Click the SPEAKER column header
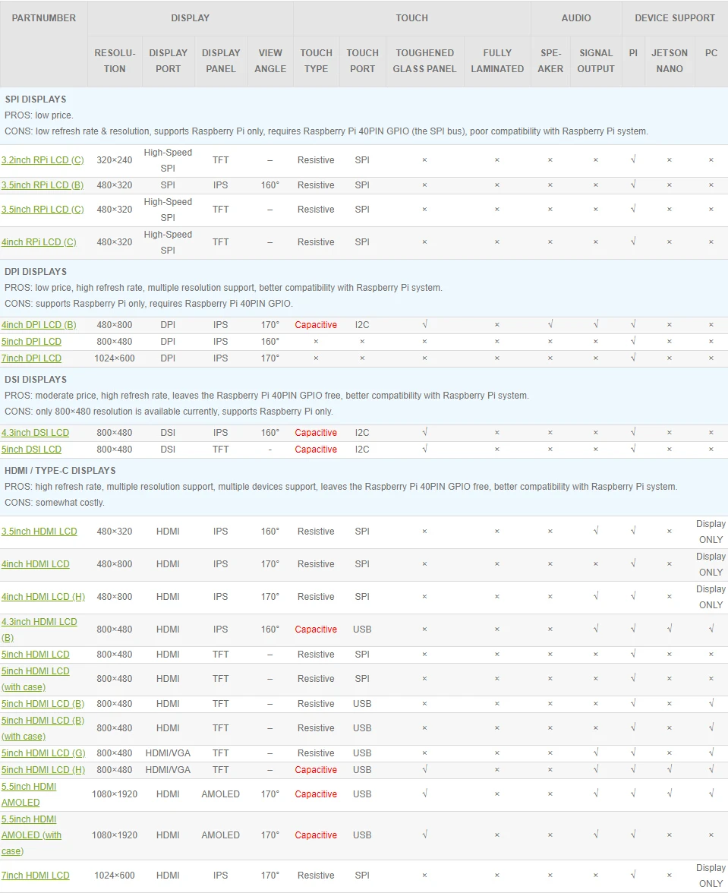728x893 pixels. click(550, 61)
